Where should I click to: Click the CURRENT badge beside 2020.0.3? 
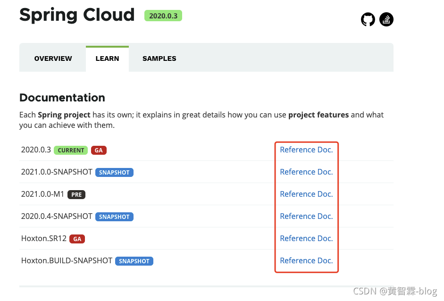click(71, 150)
